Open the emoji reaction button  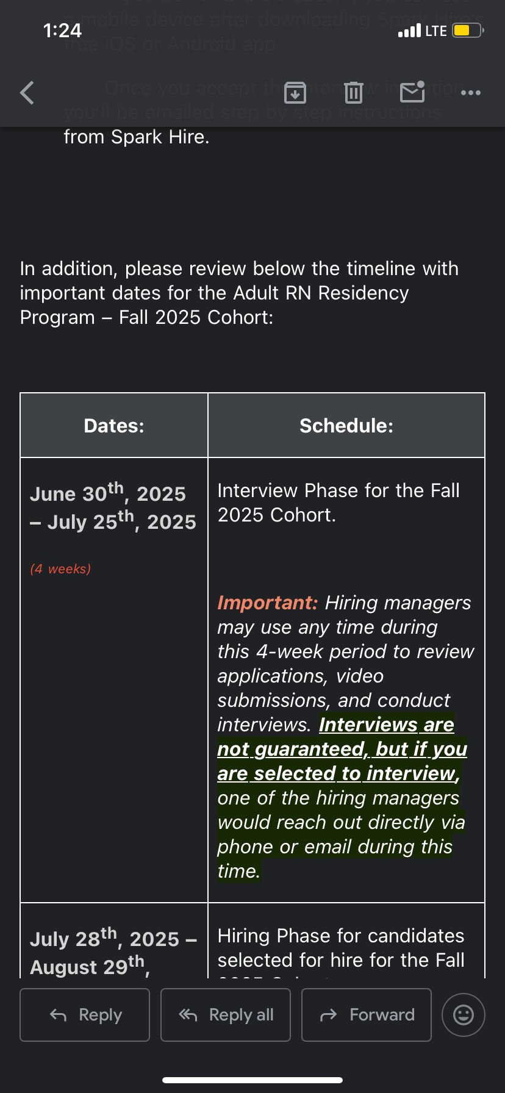coord(464,1015)
